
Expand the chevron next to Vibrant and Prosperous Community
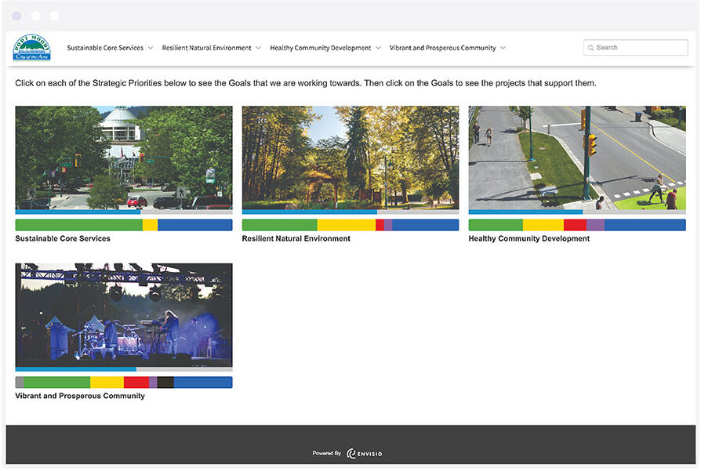[x=503, y=48]
